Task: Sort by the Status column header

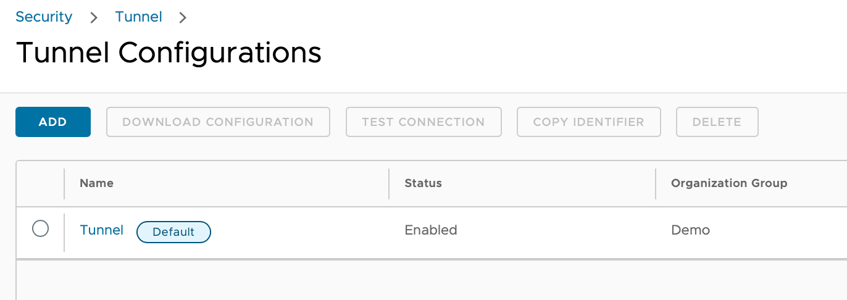Action: (x=423, y=183)
